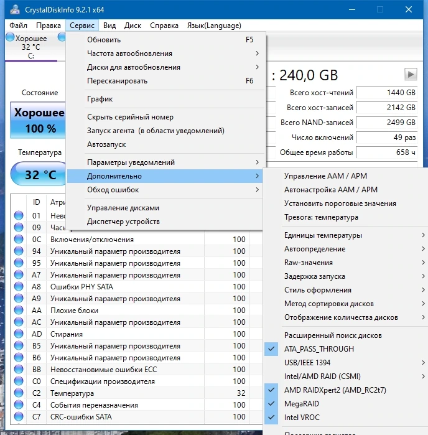This screenshot has height=435, width=428.
Task: Click the status circle in row C7
Action: pyautogui.click(x=19, y=416)
